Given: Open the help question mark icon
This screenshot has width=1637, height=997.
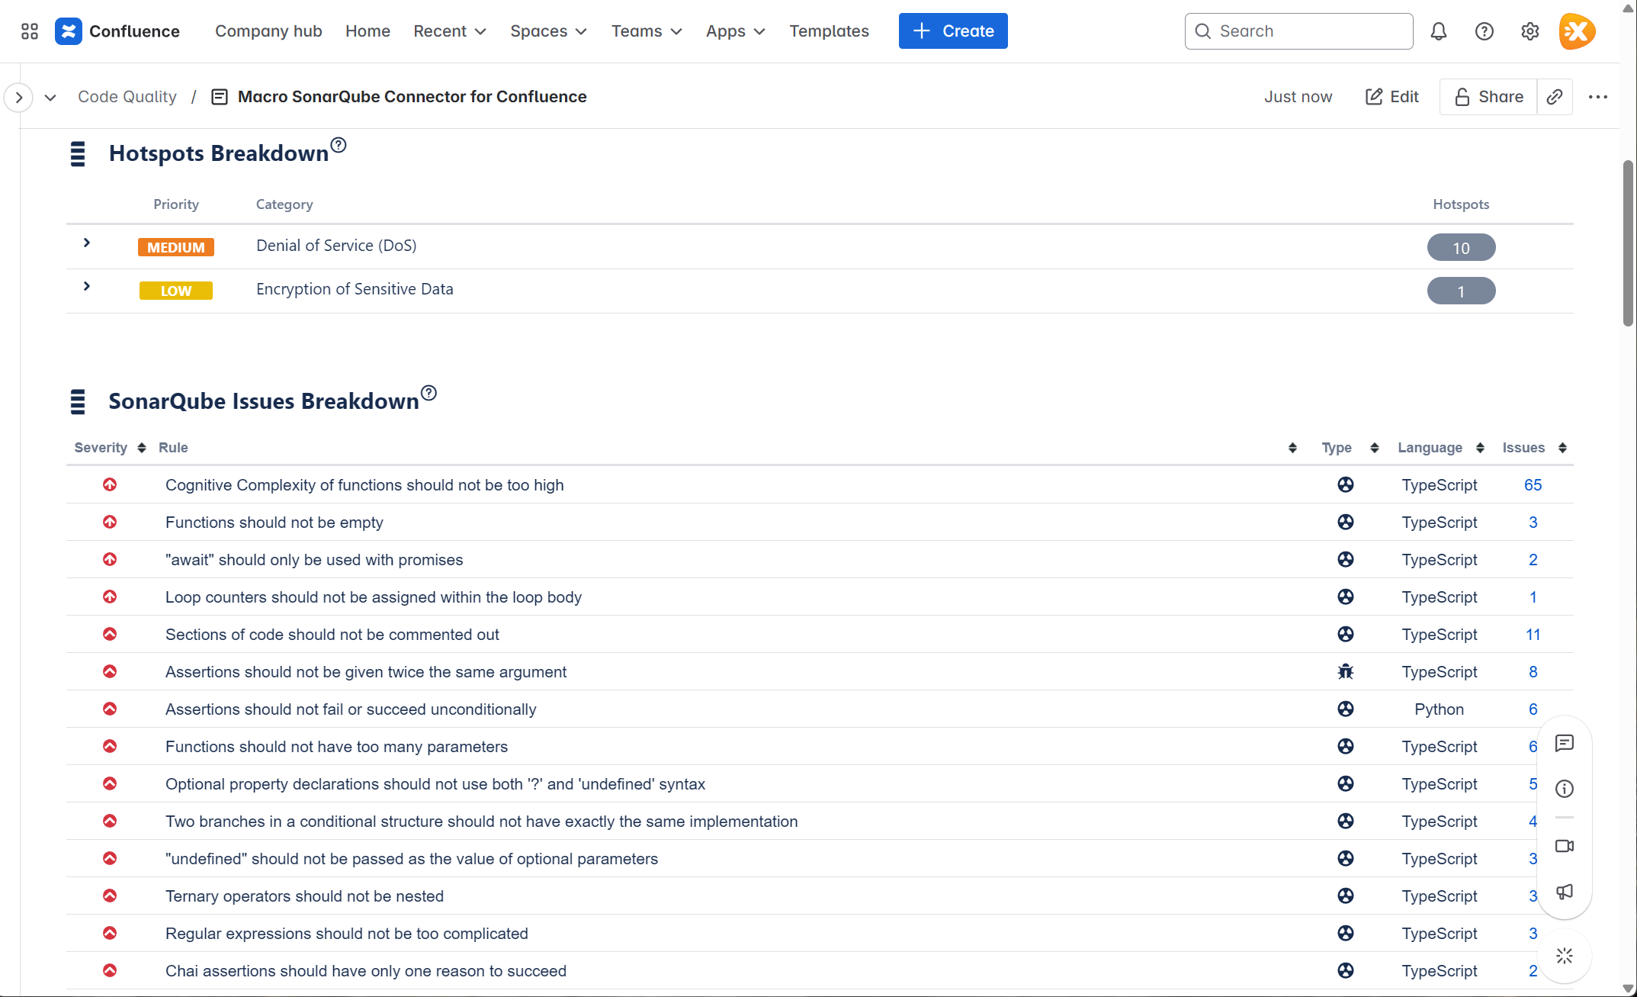Looking at the screenshot, I should tap(1484, 31).
